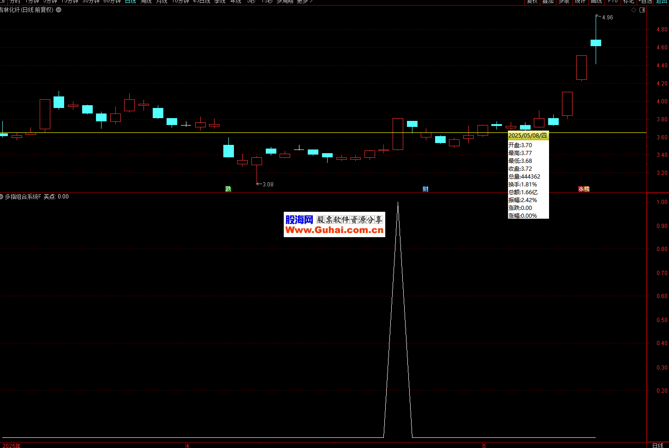The width and height of the screenshot is (669, 448).
Task: Click the 开盘:3.70 tooltip row
Action: [x=520, y=145]
